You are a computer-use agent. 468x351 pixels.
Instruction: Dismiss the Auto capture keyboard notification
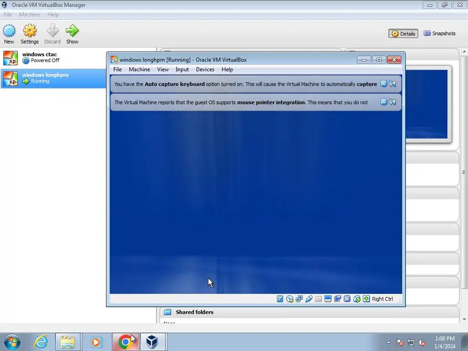coord(383,84)
